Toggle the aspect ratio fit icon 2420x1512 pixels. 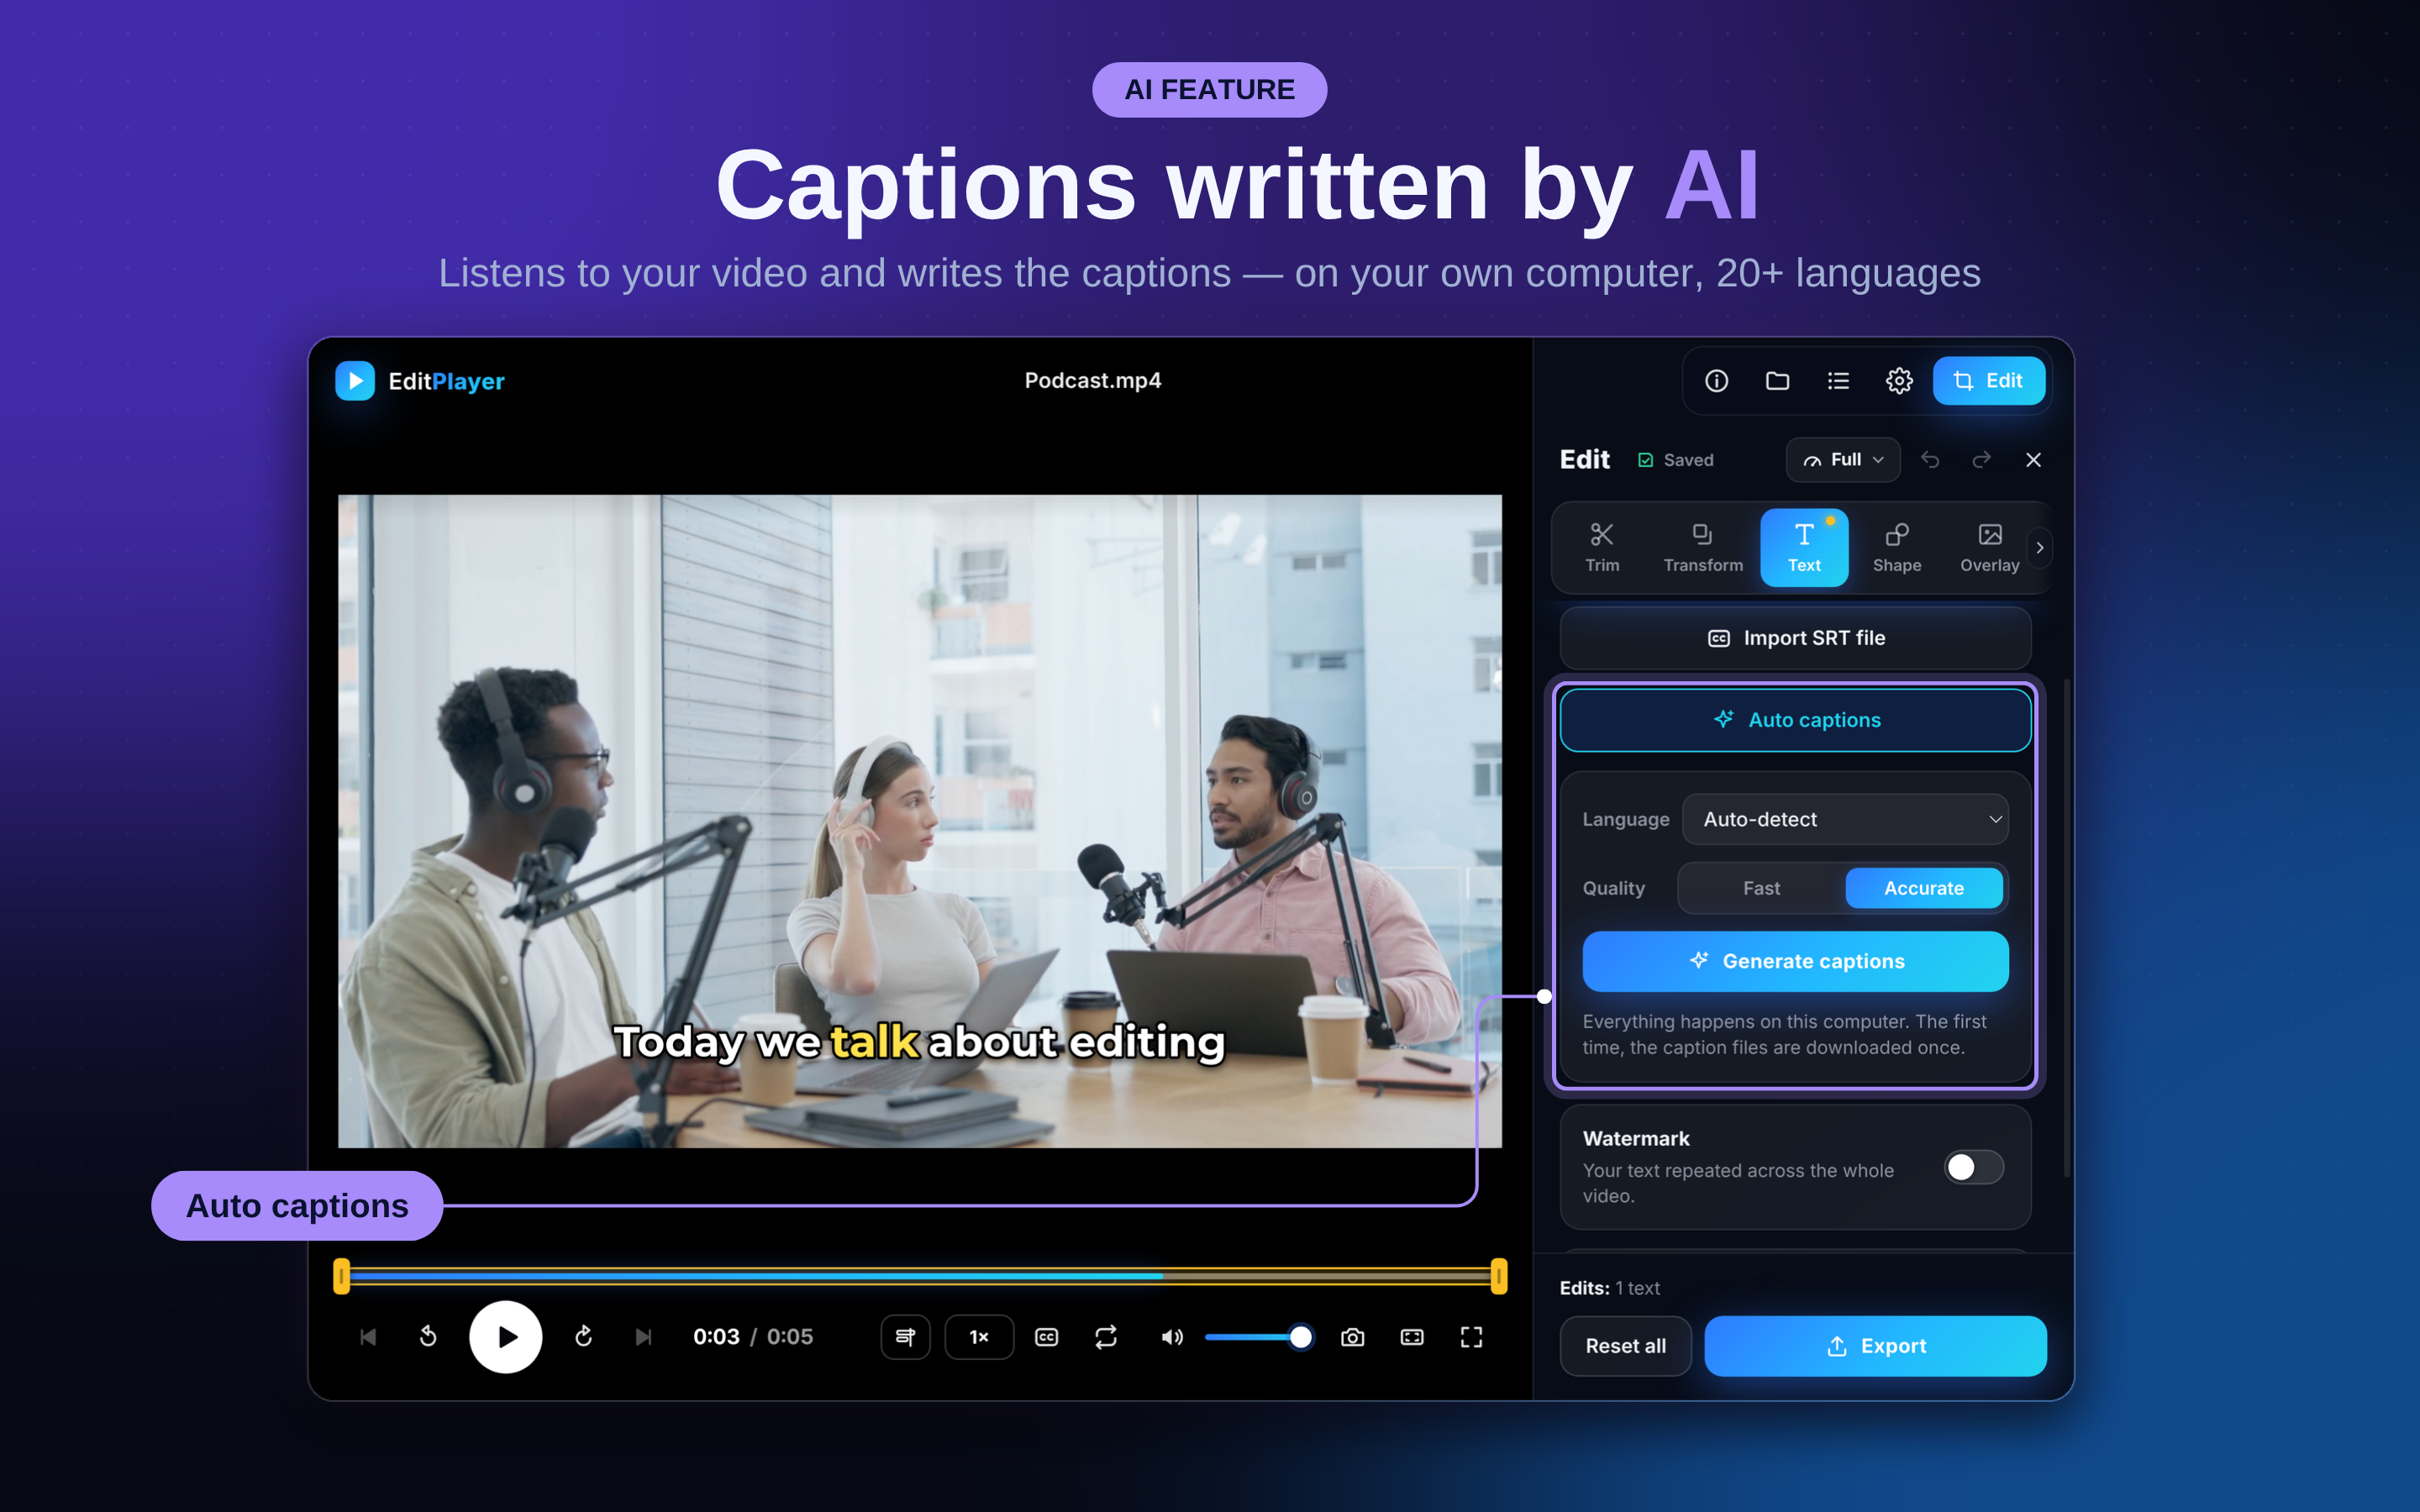[1412, 1337]
